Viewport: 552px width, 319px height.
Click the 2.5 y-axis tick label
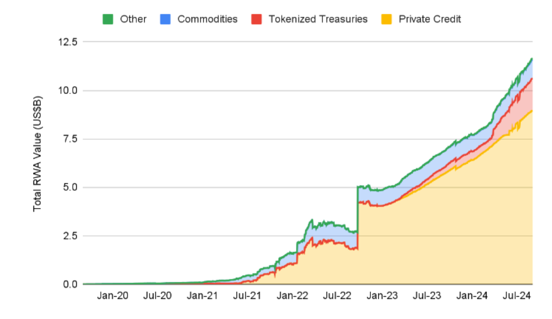click(x=71, y=236)
